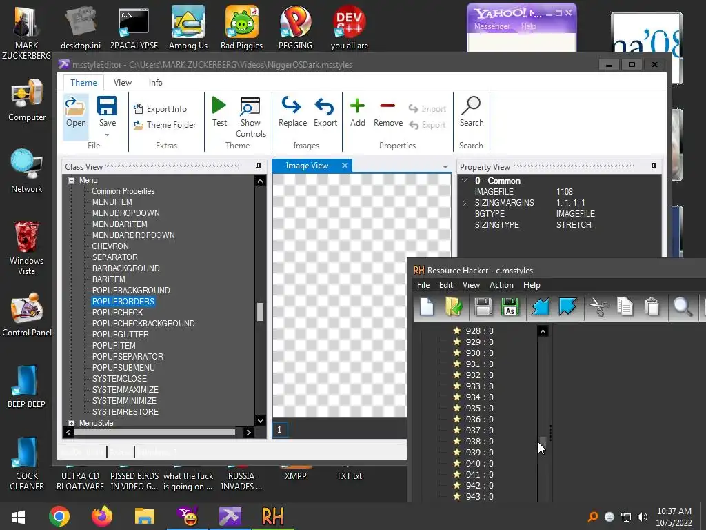
Task: Open Resource Hacker View menu
Action: 471,285
